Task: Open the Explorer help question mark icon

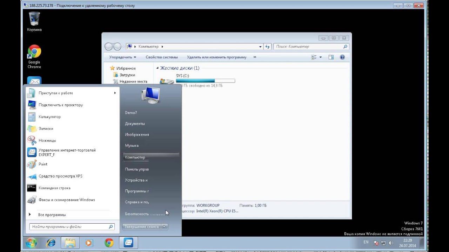Action: (342, 57)
